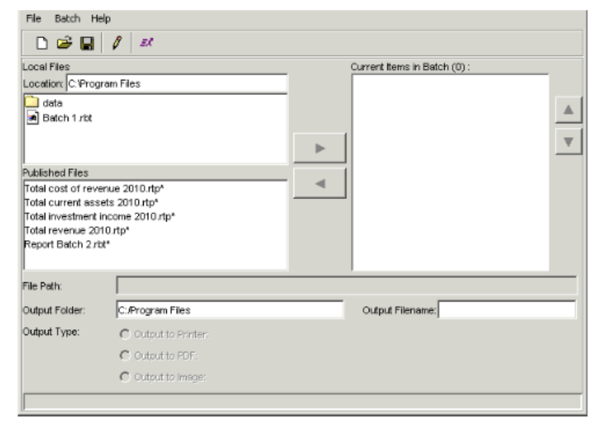
Task: Open the Batch menu
Action: click(x=66, y=17)
